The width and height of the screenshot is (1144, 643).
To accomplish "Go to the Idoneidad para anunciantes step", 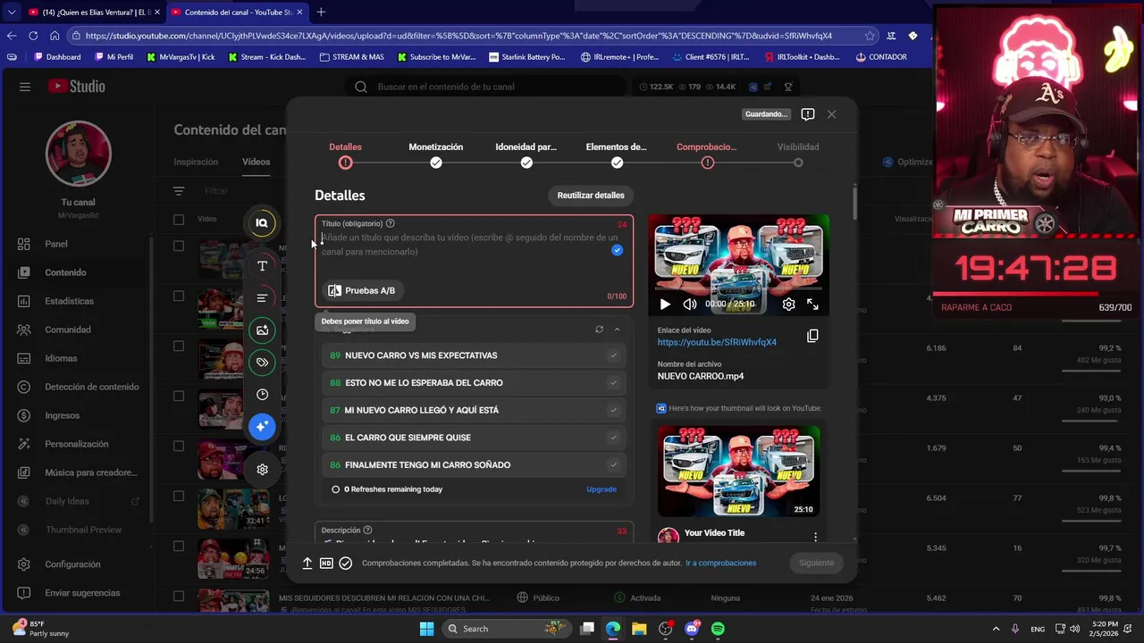I will 526,154.
